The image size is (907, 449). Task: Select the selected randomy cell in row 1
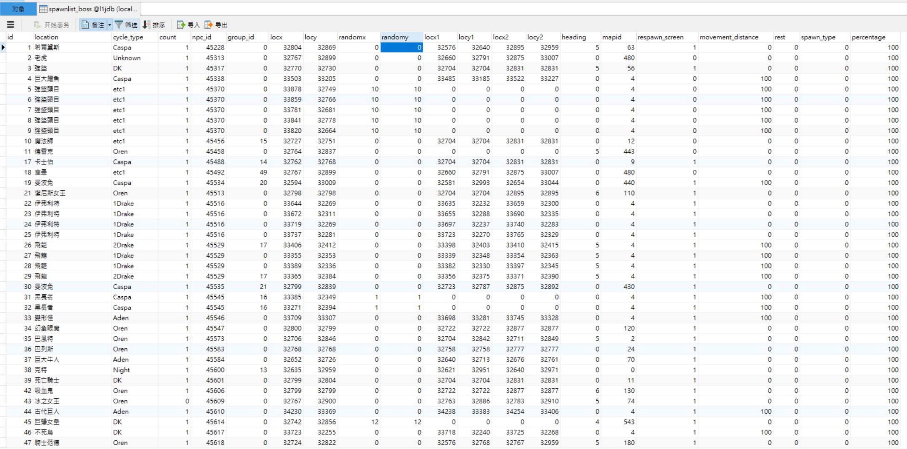(401, 47)
